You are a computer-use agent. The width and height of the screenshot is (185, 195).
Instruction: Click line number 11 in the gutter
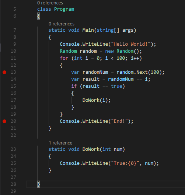click(13, 58)
